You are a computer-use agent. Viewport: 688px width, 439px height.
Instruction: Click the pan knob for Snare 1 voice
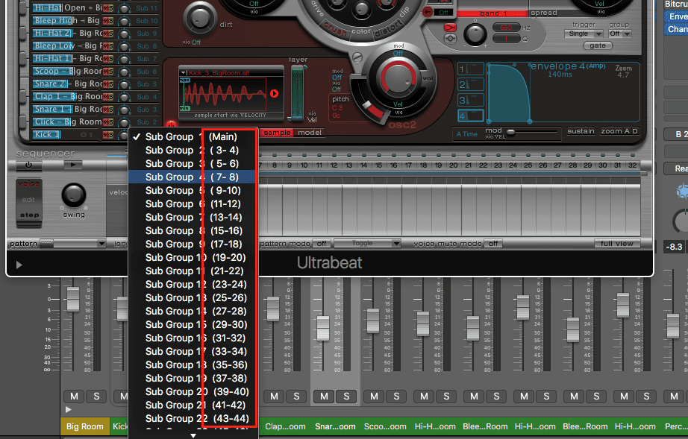pyautogui.click(x=125, y=110)
